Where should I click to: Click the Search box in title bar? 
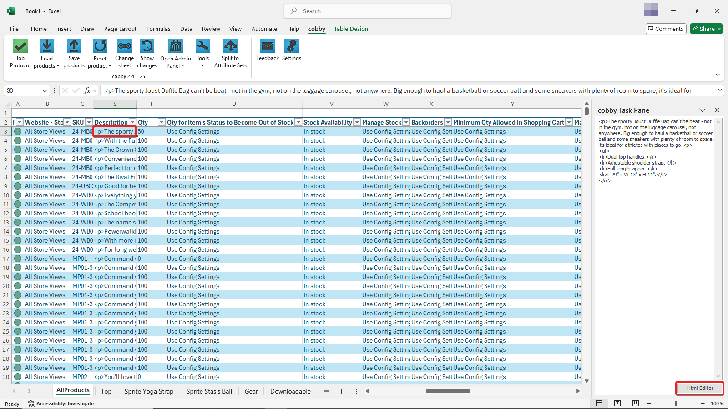pos(368,11)
